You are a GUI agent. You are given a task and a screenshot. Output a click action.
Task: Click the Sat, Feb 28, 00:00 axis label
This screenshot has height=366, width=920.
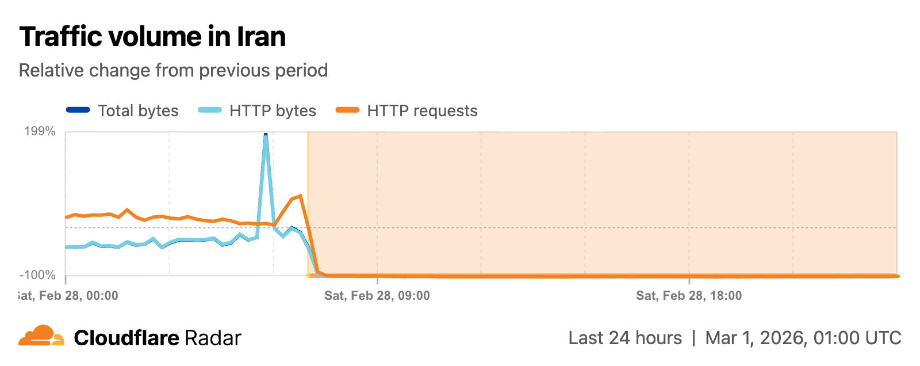point(69,296)
